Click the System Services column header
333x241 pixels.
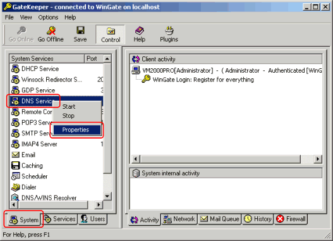coord(47,58)
